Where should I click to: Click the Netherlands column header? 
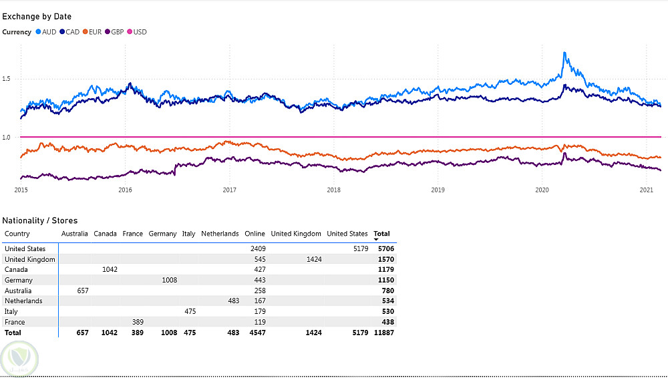click(x=220, y=234)
